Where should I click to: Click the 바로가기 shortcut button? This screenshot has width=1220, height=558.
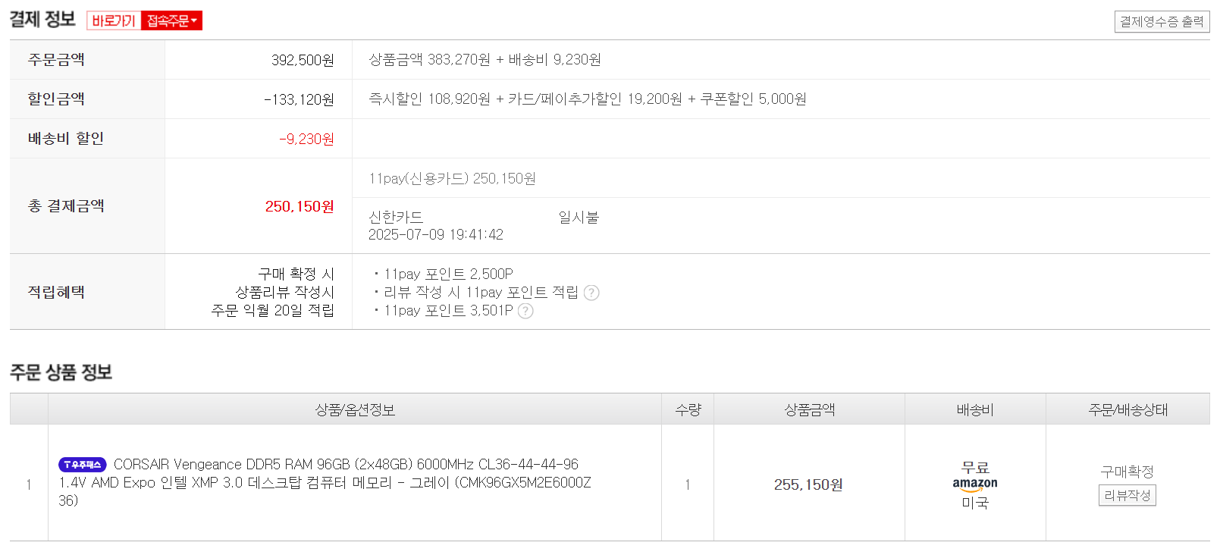coord(114,21)
